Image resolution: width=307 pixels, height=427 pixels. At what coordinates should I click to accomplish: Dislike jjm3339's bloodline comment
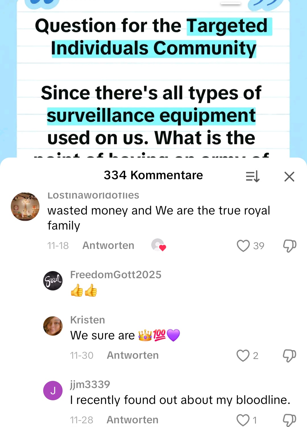pyautogui.click(x=289, y=420)
